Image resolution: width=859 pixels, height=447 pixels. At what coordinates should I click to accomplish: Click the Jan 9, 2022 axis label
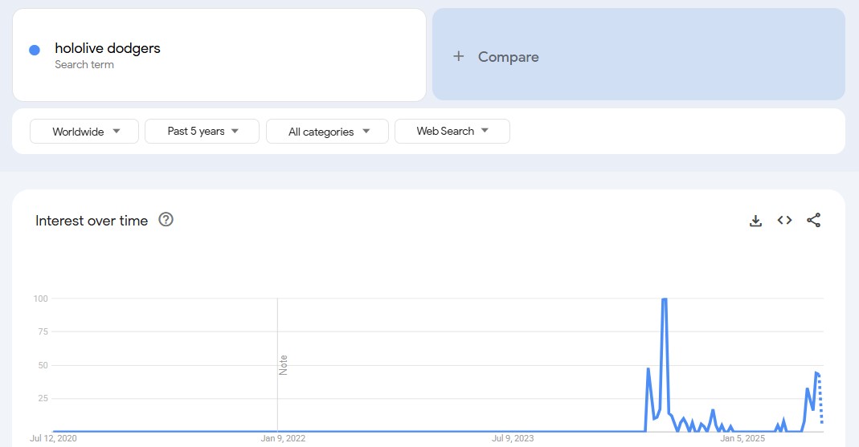pyautogui.click(x=283, y=438)
